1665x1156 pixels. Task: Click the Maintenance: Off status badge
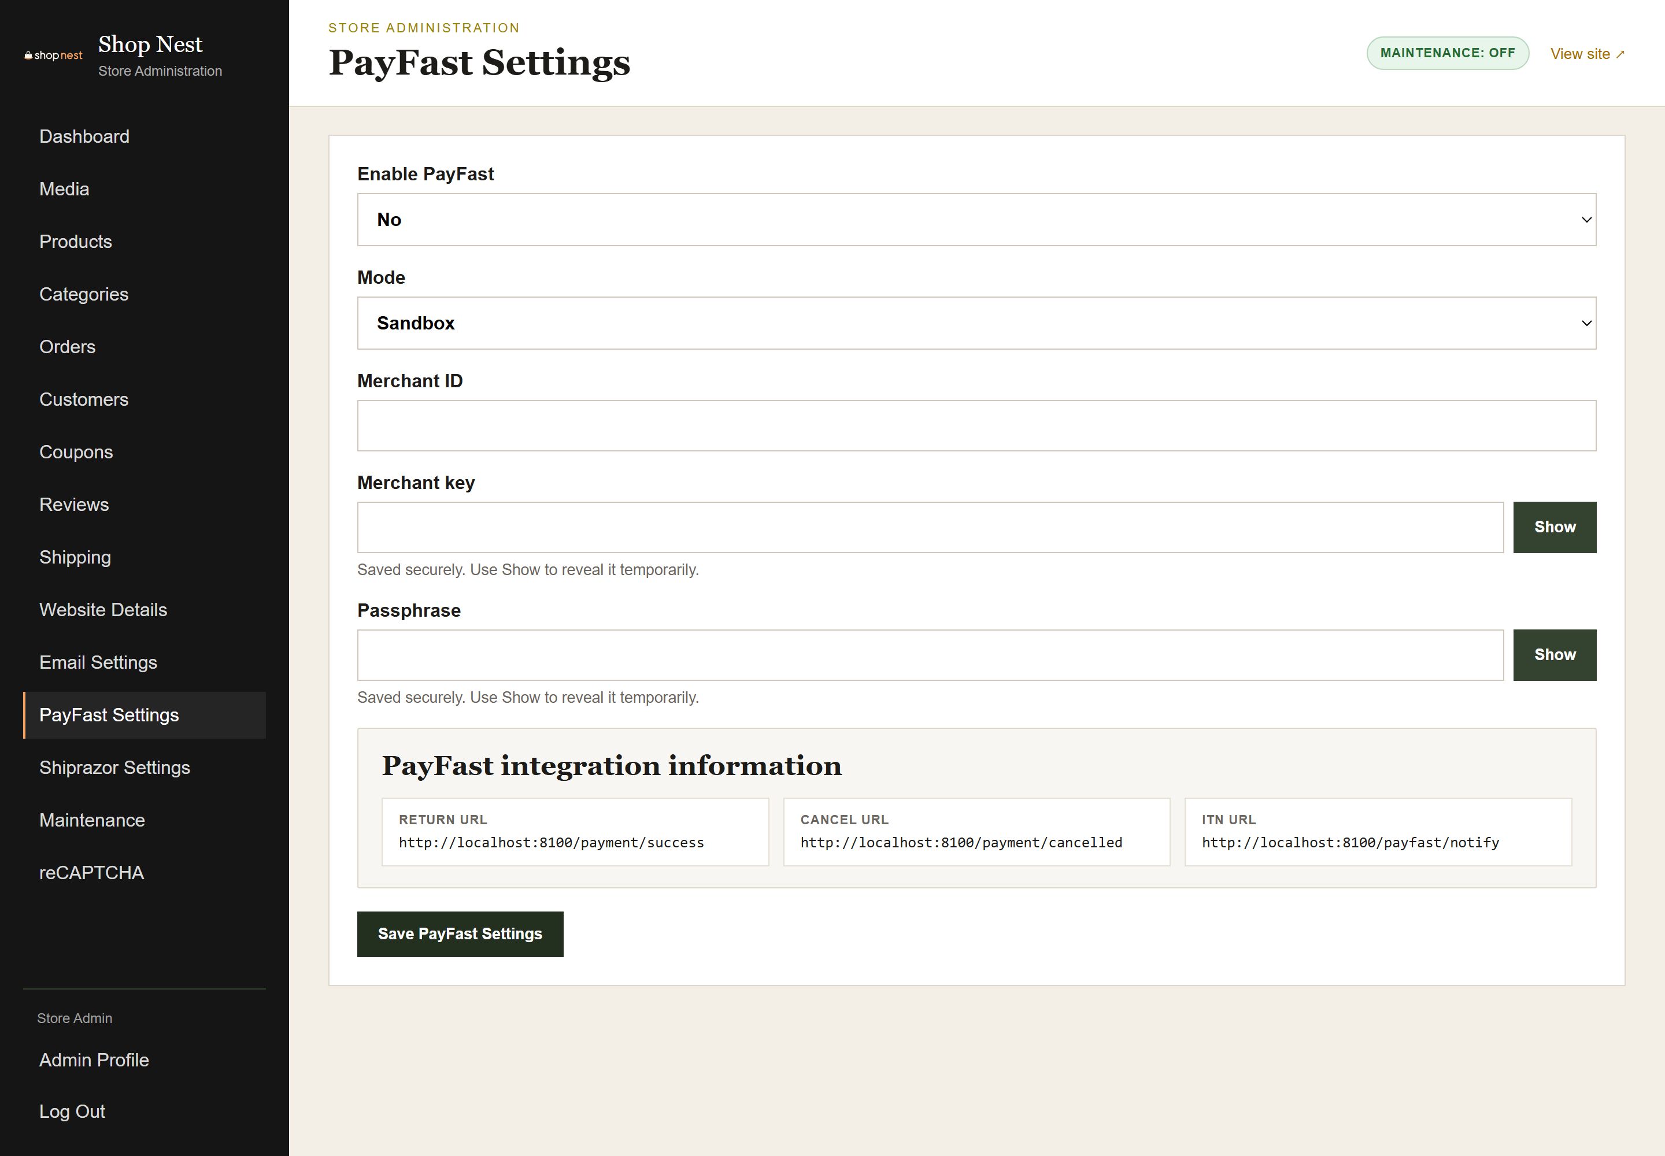pos(1448,53)
